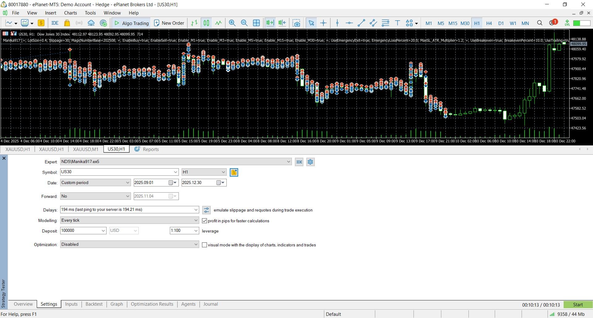593x318 pixels.
Task: Switch chart to line chart type
Action: click(218, 23)
